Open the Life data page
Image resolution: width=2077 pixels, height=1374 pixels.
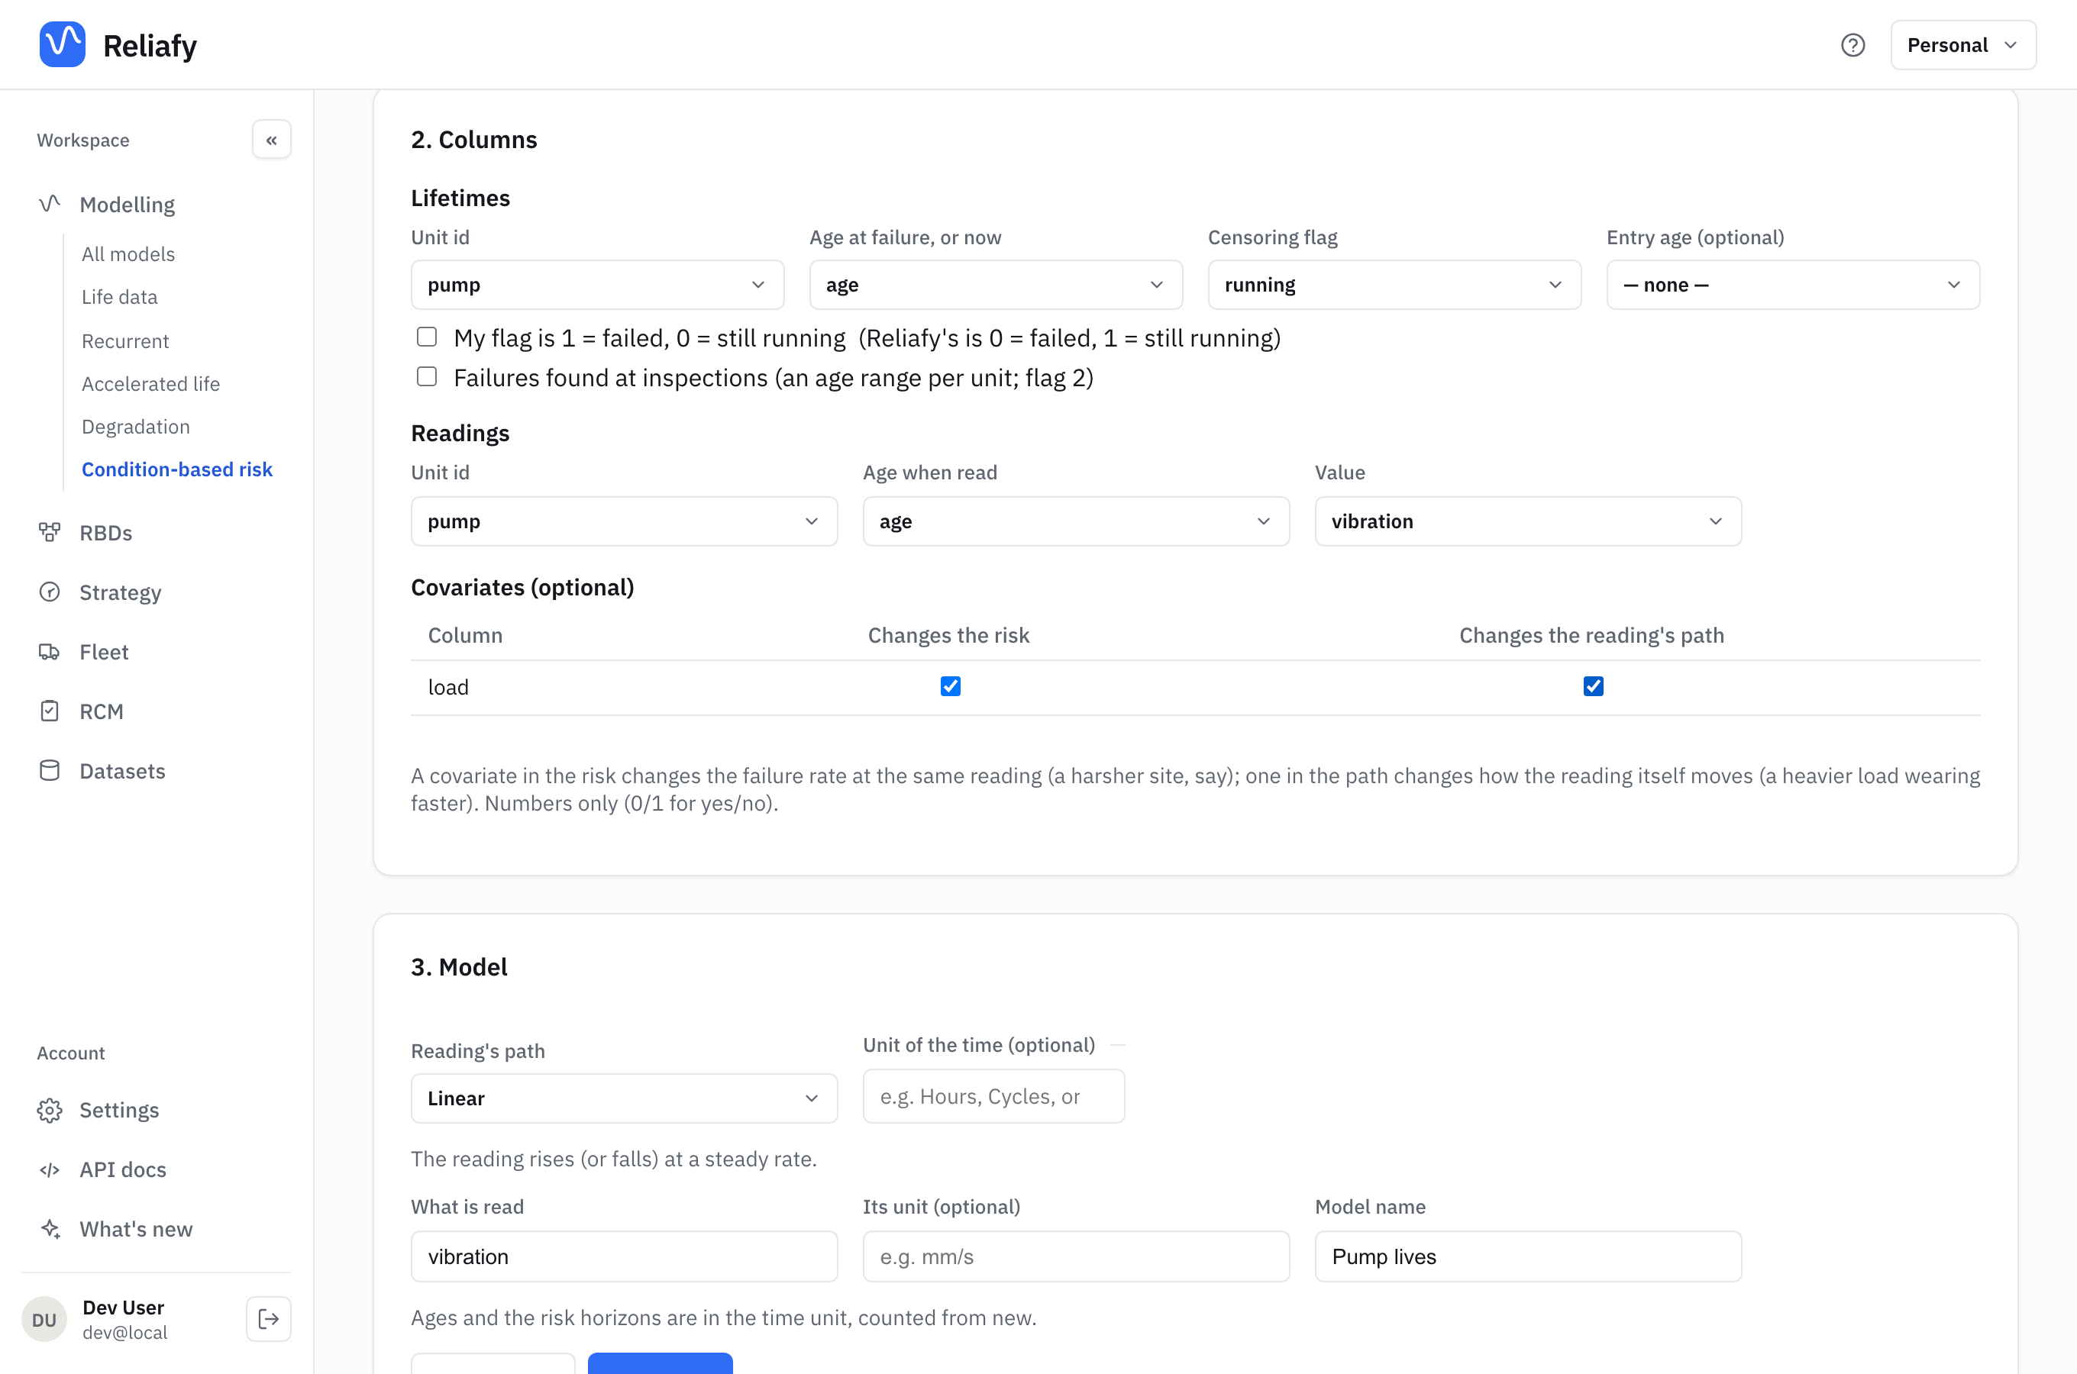click(x=119, y=297)
